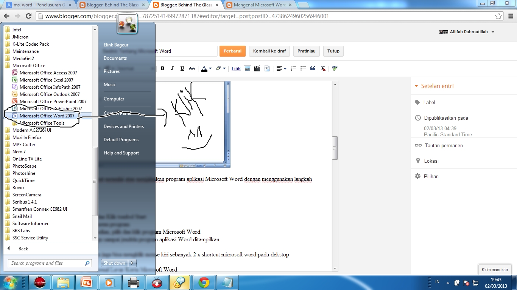The image size is (517, 290).
Task: Open highlight color dropdown arrow
Action: click(224, 69)
